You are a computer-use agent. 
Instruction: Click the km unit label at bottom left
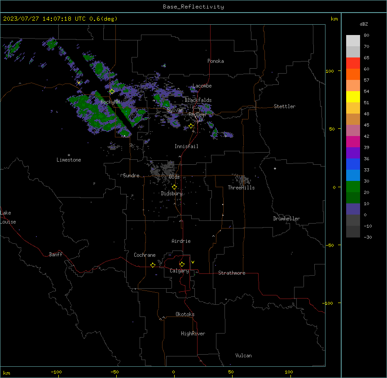(x=7, y=373)
